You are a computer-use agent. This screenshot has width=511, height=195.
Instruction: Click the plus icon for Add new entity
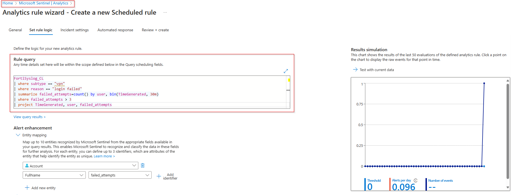(x=27, y=188)
